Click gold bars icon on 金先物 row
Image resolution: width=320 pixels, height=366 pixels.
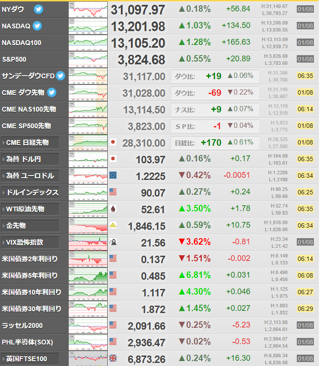pyautogui.click(x=113, y=225)
